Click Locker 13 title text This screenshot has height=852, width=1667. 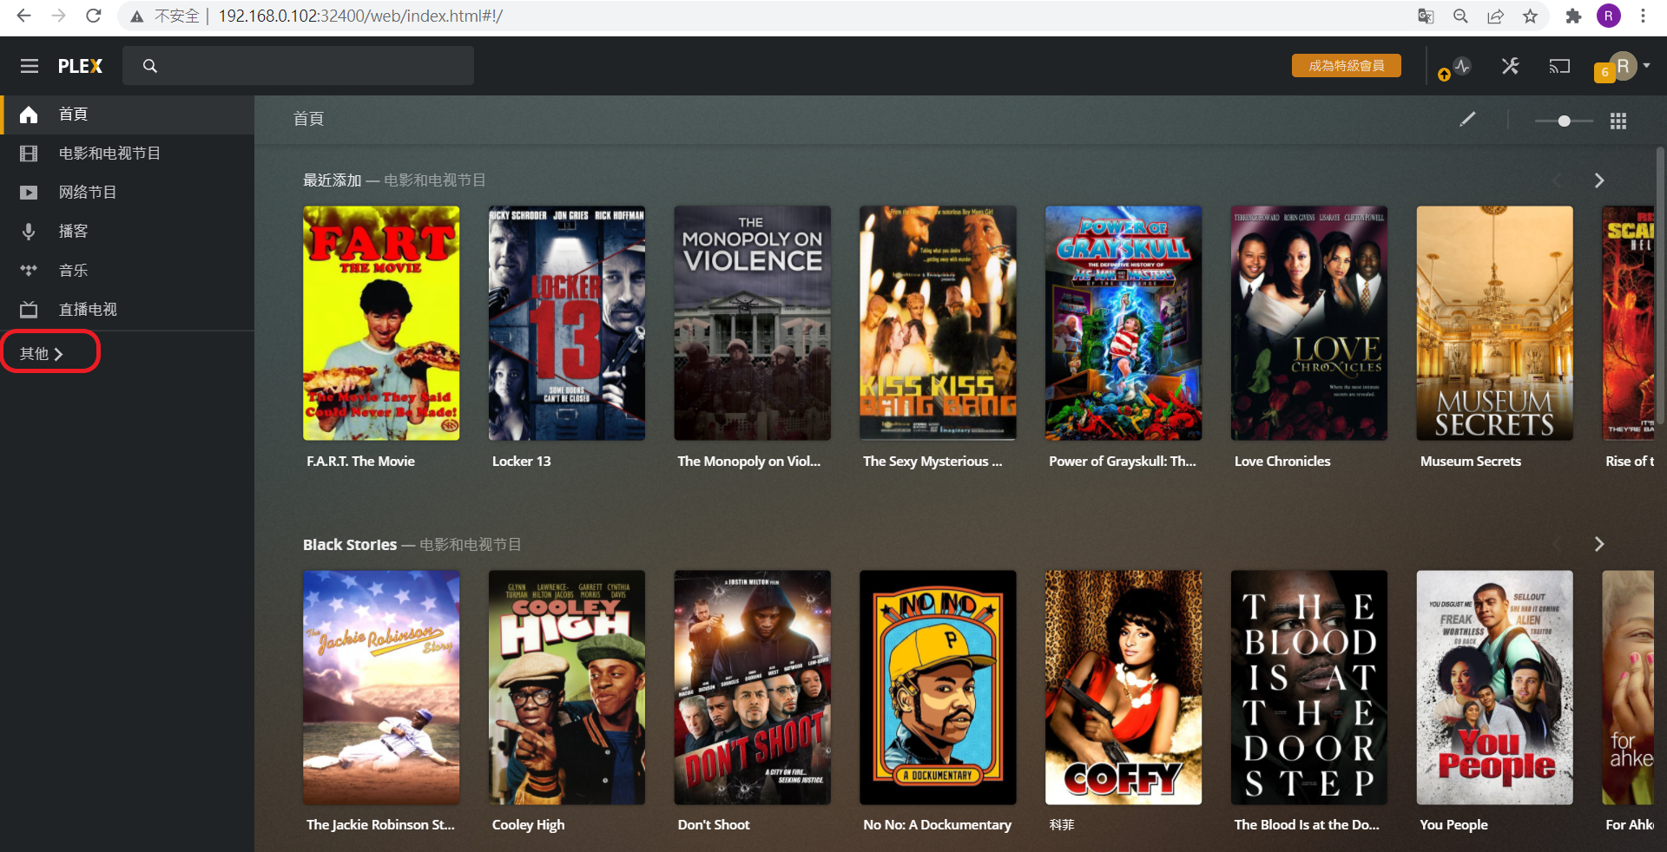pos(521,462)
